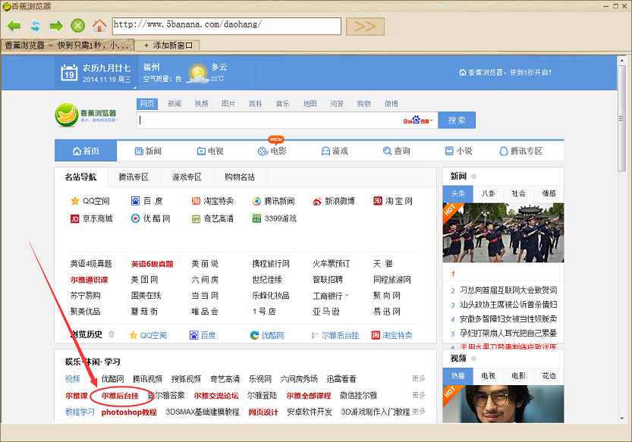Expand 更多 in the 视频 row
This screenshot has width=632, height=442.
(x=419, y=378)
